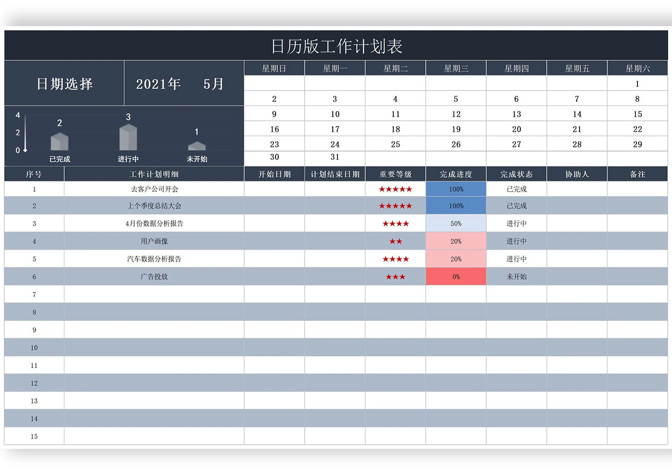Viewport: 672px width, 475px height.
Task: Select the 完成状态 cell for 广告投放
Action: coord(516,277)
